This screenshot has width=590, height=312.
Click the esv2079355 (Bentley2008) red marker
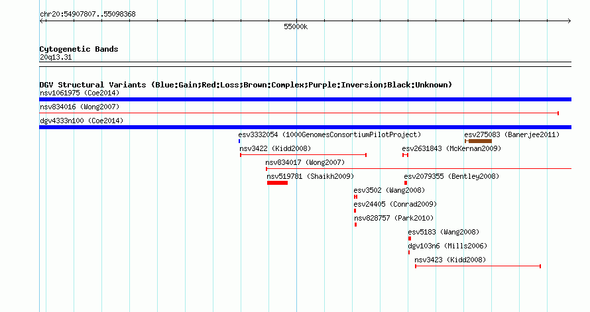point(406,183)
